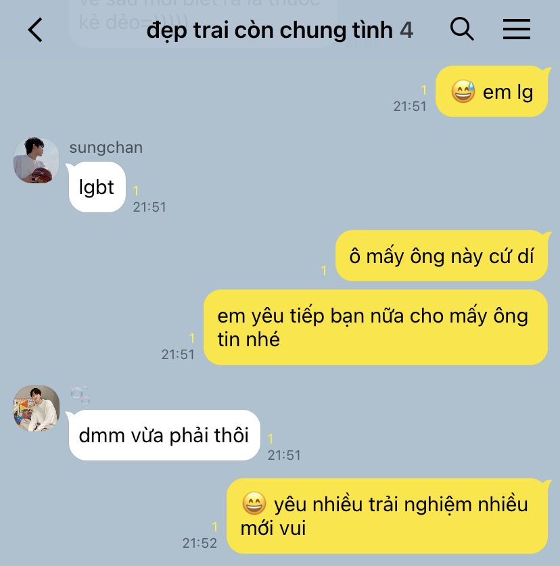The width and height of the screenshot is (560, 566).
Task: Tap the second sender's avatar photo
Action: click(x=36, y=408)
